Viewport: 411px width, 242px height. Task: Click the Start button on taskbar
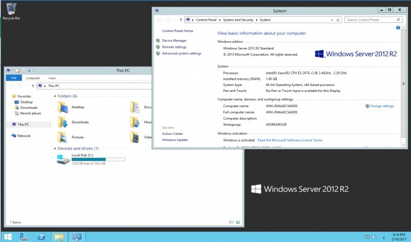tap(8, 237)
